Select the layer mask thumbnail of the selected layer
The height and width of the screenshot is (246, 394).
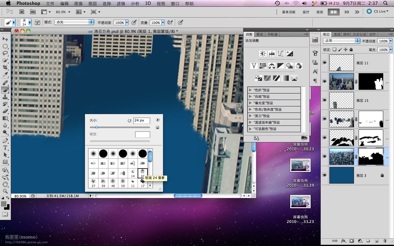point(371,156)
